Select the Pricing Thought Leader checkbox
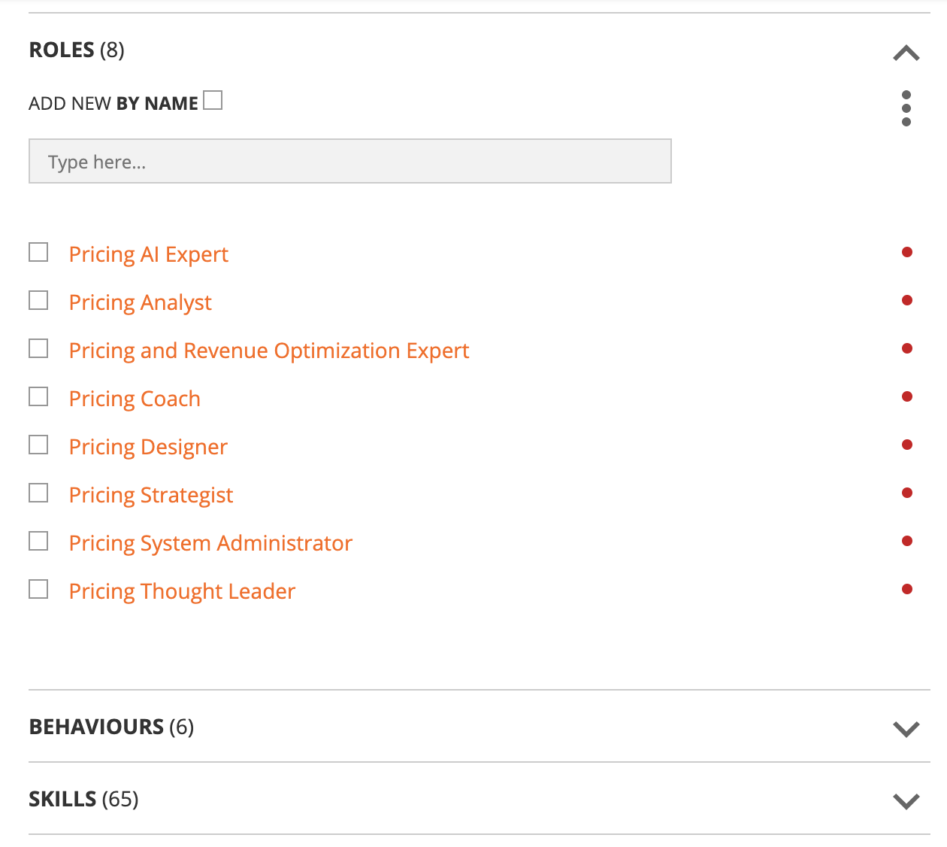This screenshot has height=847, width=947. click(38, 589)
